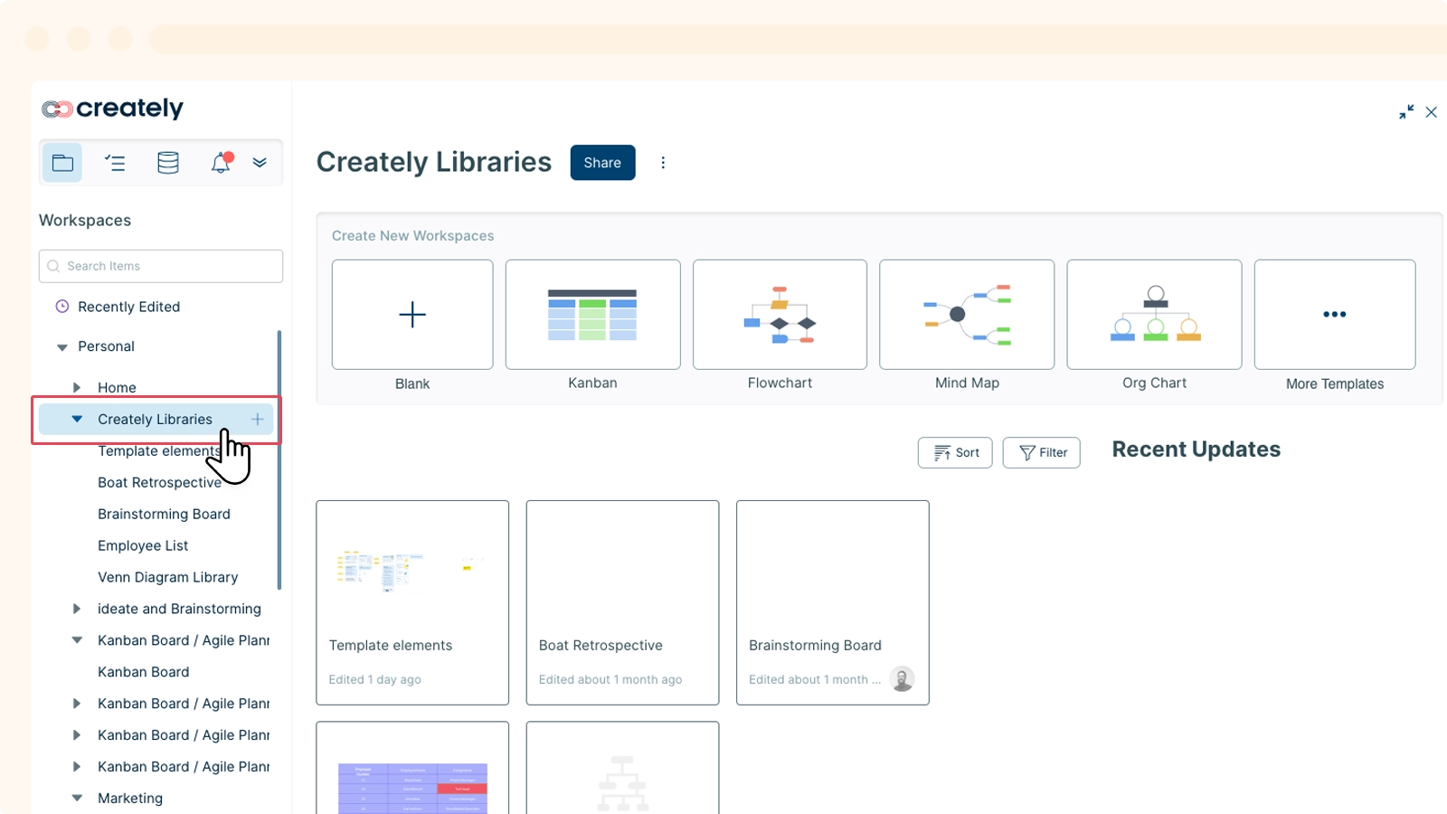Viewport: 1447px width, 814px height.
Task: Expand the double-chevron more options icon
Action: (260, 163)
